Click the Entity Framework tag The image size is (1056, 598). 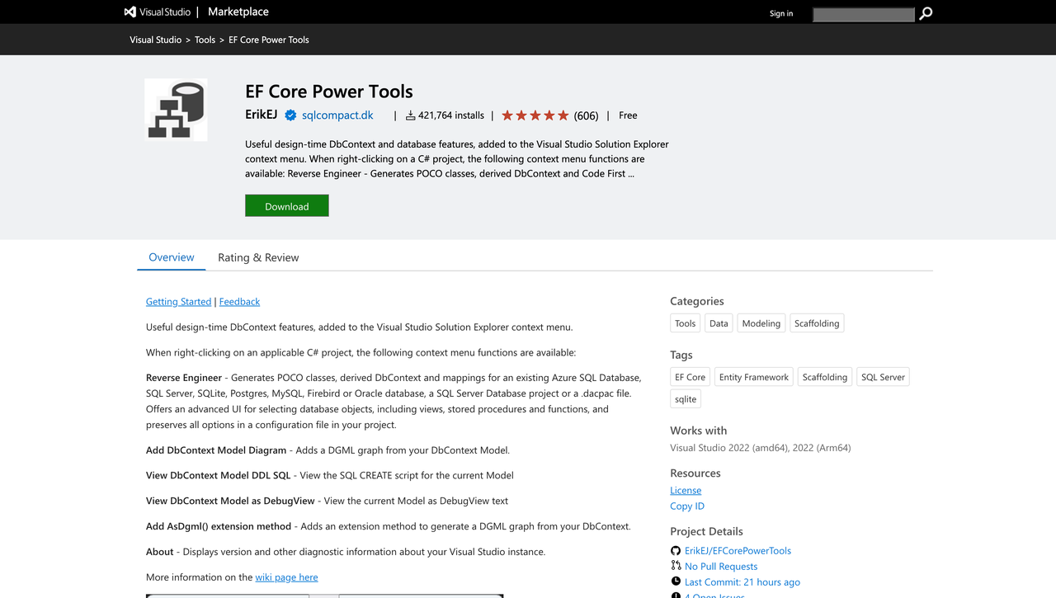click(754, 377)
